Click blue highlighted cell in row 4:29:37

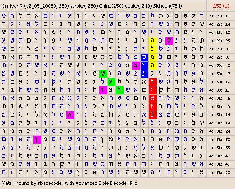[144, 57]
